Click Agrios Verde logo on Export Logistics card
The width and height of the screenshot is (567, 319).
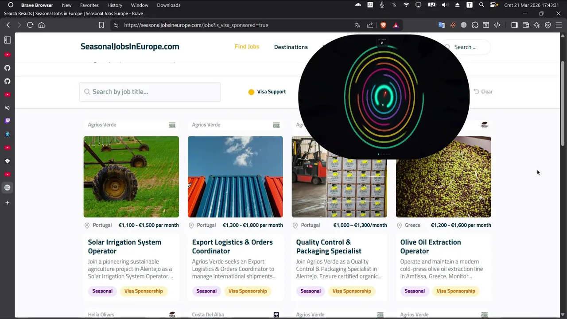(276, 125)
